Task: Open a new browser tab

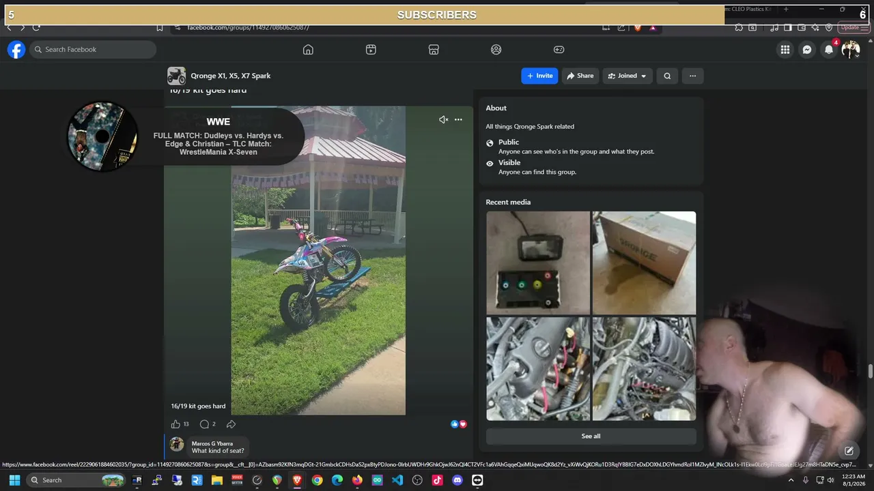Action: (x=786, y=9)
